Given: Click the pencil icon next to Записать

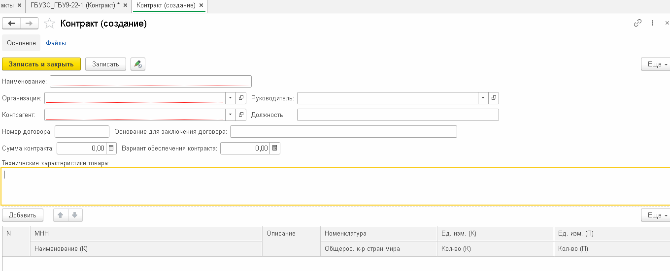Looking at the screenshot, I should coord(138,64).
